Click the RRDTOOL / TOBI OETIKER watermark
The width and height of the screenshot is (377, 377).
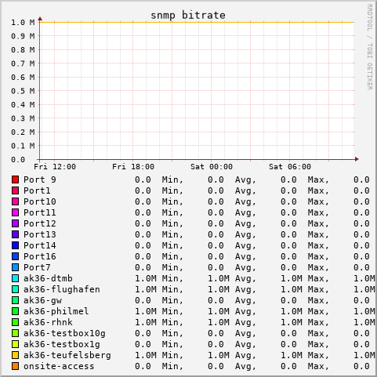pos(370,47)
